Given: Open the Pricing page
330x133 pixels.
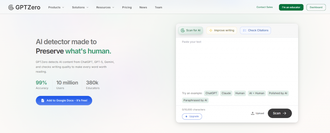Looking at the screenshot, I should pyautogui.click(x=127, y=7).
